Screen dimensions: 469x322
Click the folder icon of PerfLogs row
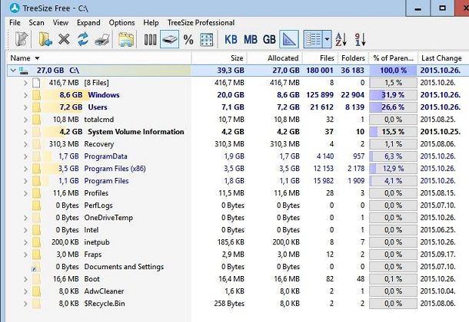pos(36,205)
